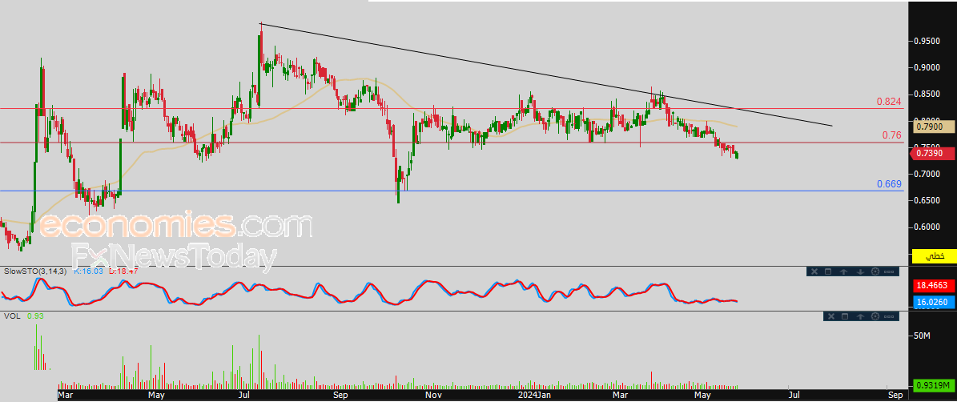Move the VOL panel up

[860, 316]
